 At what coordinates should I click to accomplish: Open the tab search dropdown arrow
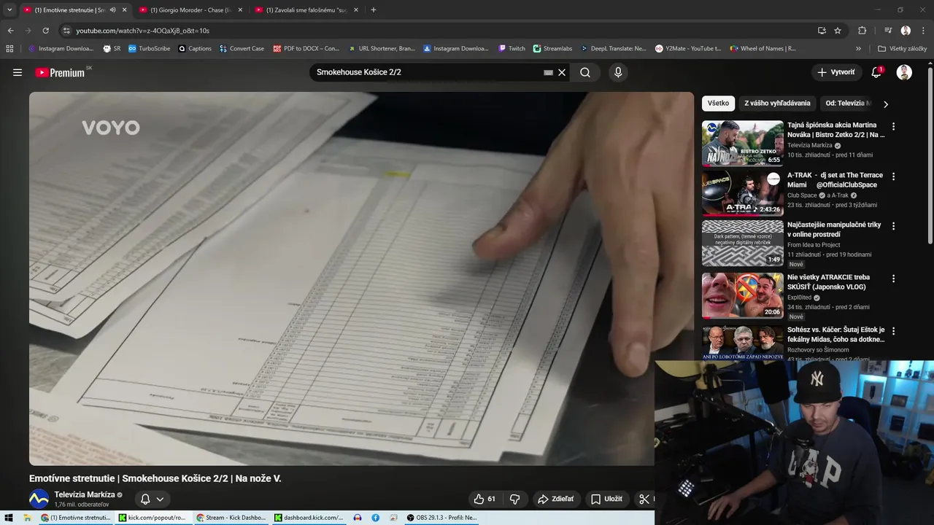(9, 10)
